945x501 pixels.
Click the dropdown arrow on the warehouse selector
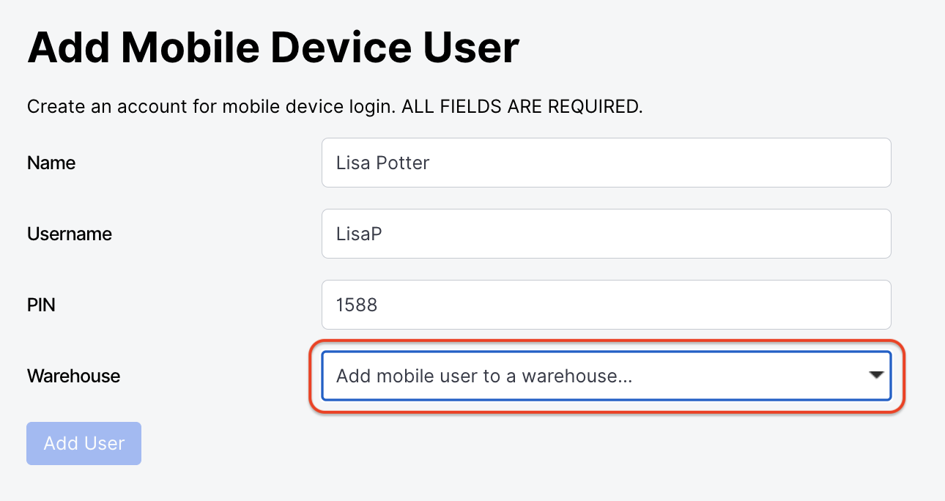point(876,376)
